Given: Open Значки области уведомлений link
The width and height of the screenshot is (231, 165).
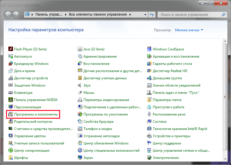Looking at the screenshot, I should 176,85.
